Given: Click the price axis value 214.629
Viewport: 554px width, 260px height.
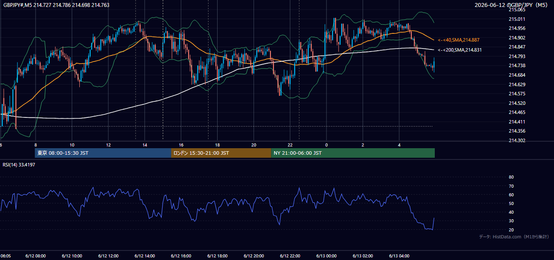Looking at the screenshot, I should pyautogui.click(x=517, y=84).
